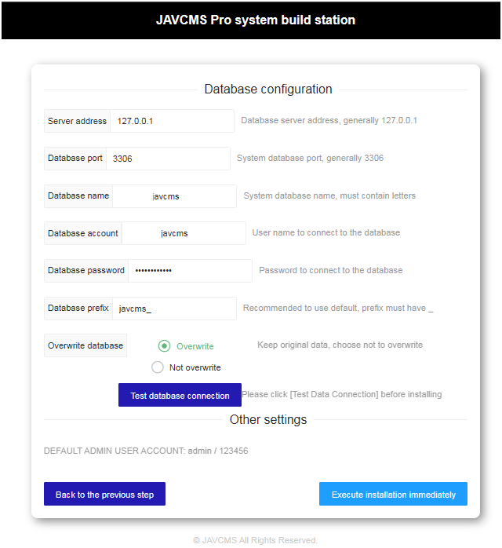Click the default admin user account text

146,451
